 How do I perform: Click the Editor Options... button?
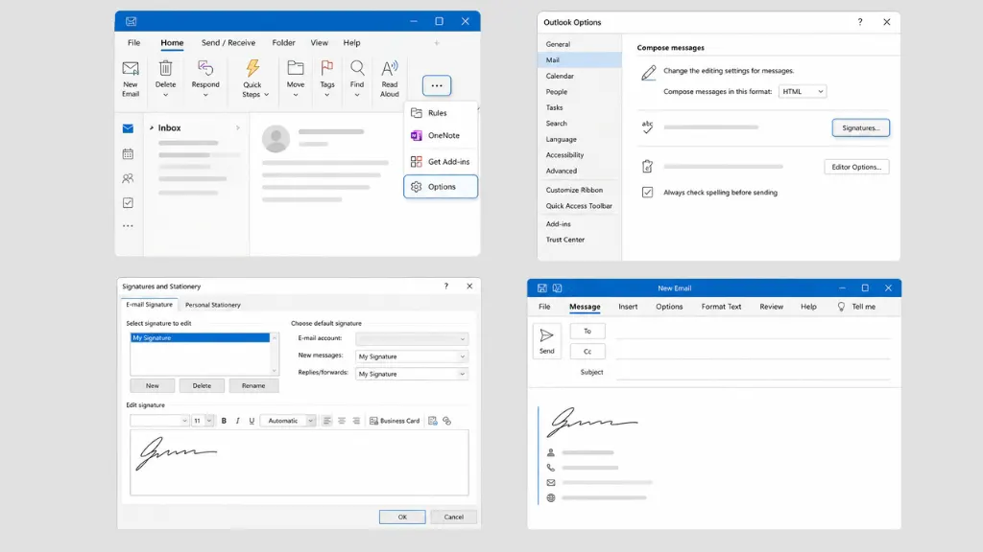856,167
